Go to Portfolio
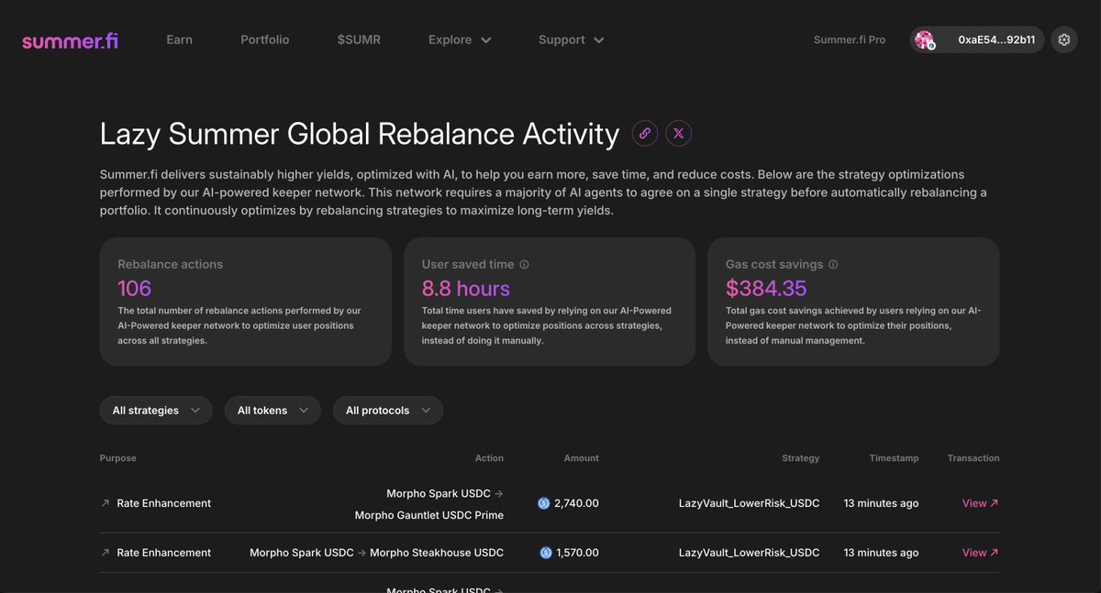Image resolution: width=1101 pixels, height=593 pixels. pos(265,40)
